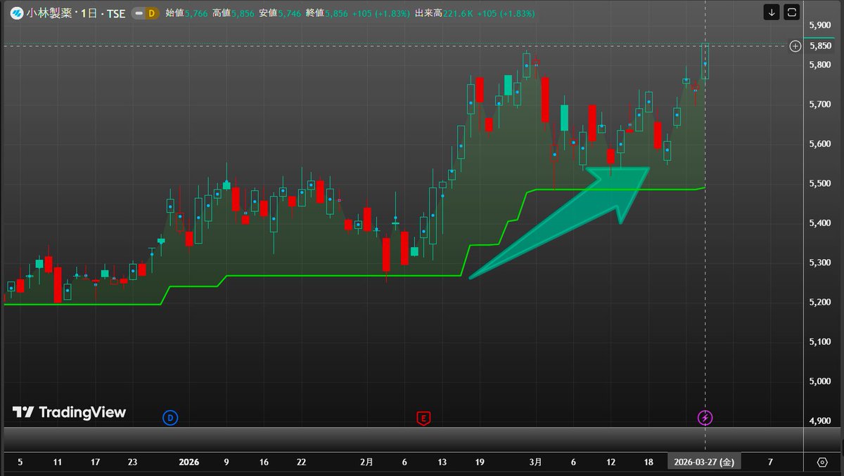The image size is (844, 476).
Task: Click the 5,500 price axis label
Action: (821, 184)
